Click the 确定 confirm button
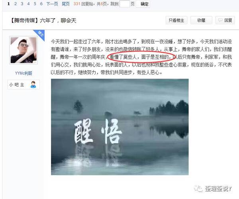 click(143, 4)
